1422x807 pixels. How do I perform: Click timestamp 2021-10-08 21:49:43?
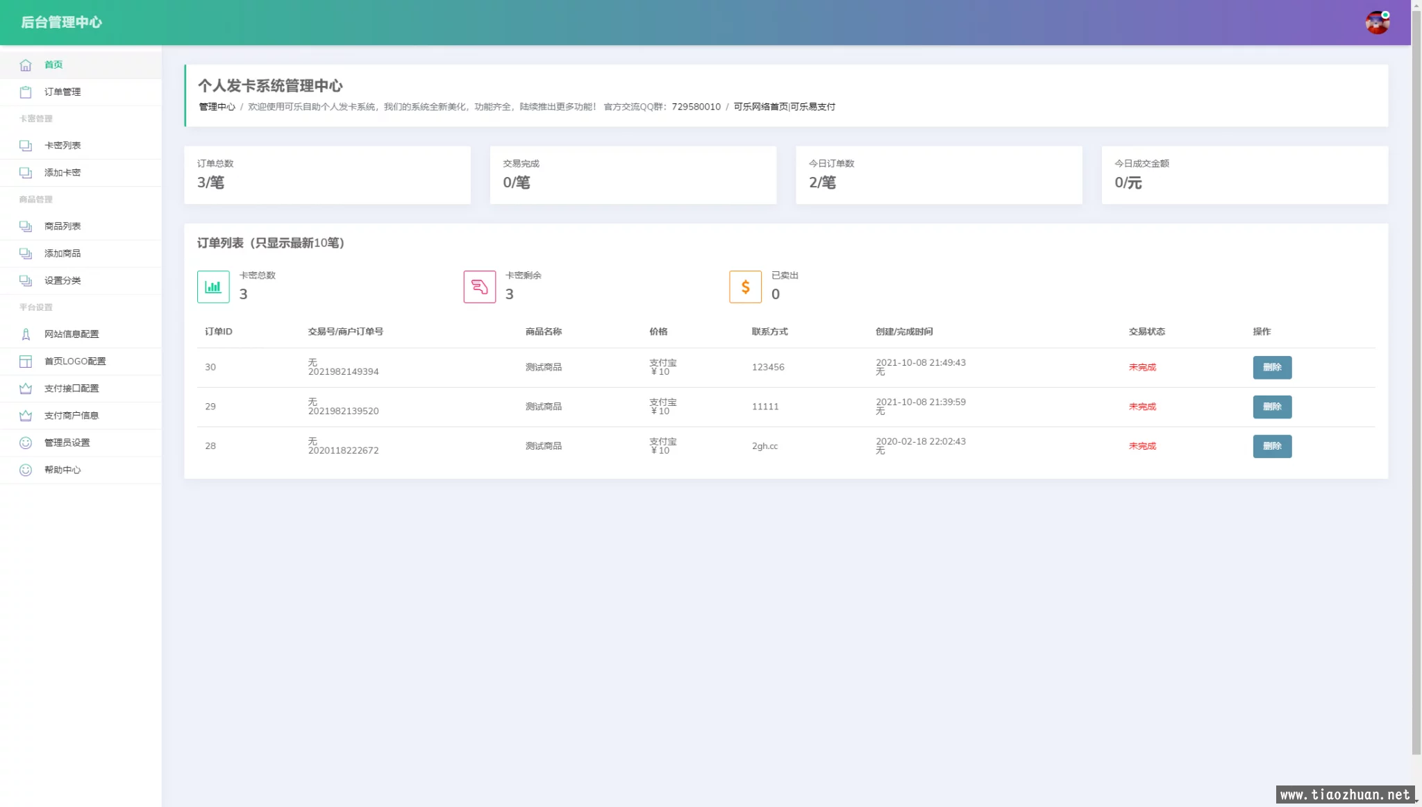coord(921,363)
